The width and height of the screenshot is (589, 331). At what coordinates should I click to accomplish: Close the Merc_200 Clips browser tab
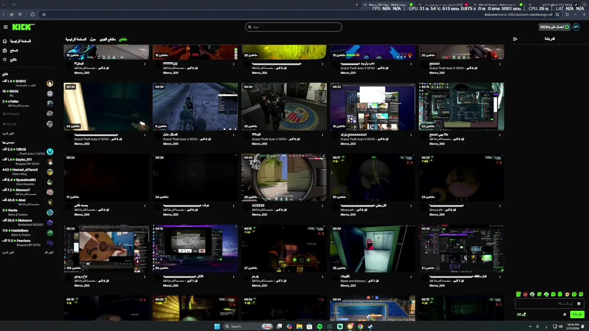click(365, 5)
